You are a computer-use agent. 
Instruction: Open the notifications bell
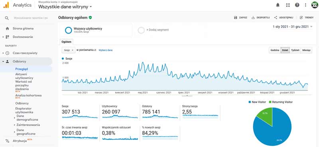(278, 5)
